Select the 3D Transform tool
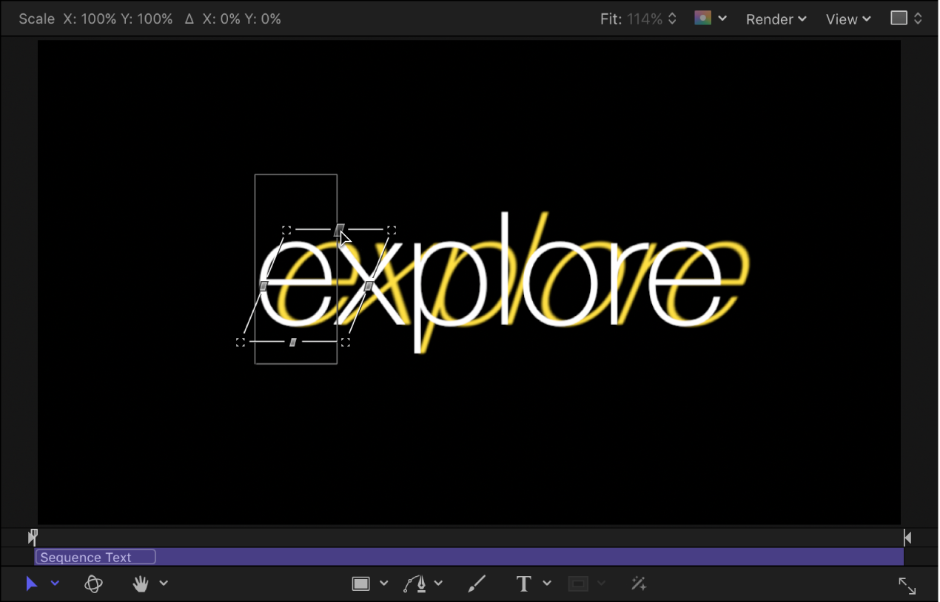940x602 pixels. click(x=93, y=584)
